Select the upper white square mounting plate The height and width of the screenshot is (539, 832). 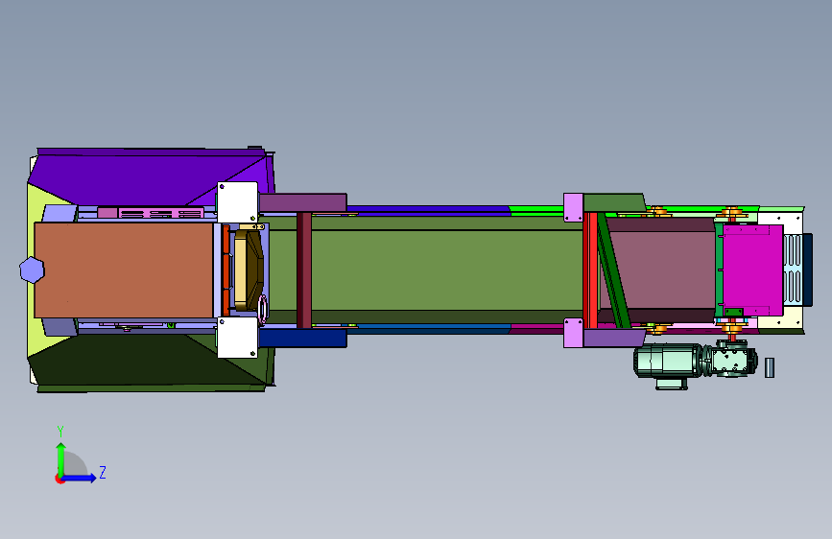pos(238,202)
